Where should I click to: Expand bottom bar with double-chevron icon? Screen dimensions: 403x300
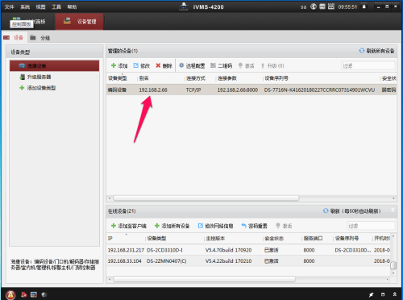coord(394,294)
